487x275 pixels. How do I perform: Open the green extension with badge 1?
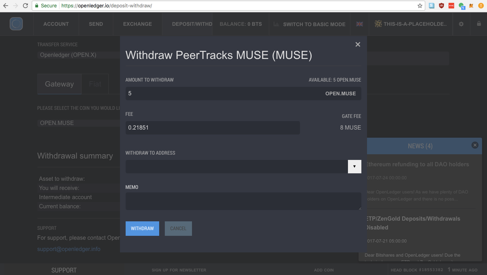[x=462, y=6]
